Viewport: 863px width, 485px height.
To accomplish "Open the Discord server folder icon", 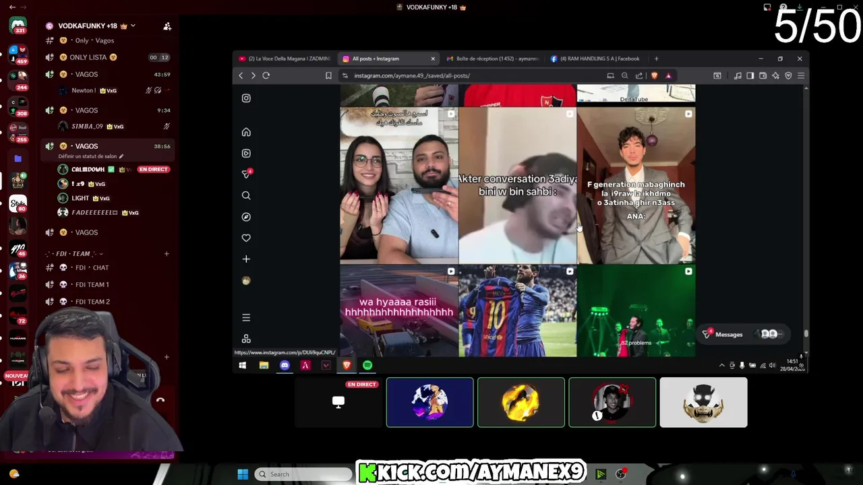I will pyautogui.click(x=18, y=159).
